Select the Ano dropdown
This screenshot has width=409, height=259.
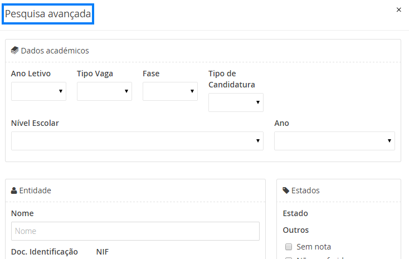pyautogui.click(x=334, y=141)
